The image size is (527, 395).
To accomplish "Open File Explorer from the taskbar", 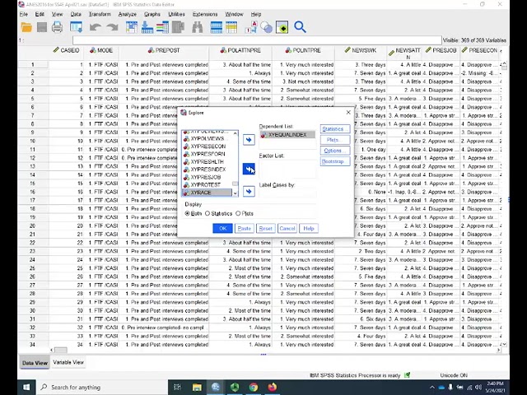I will (197, 388).
